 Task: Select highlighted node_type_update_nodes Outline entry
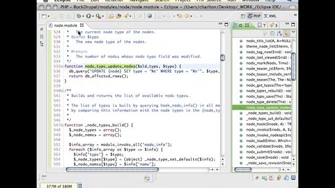(262, 108)
